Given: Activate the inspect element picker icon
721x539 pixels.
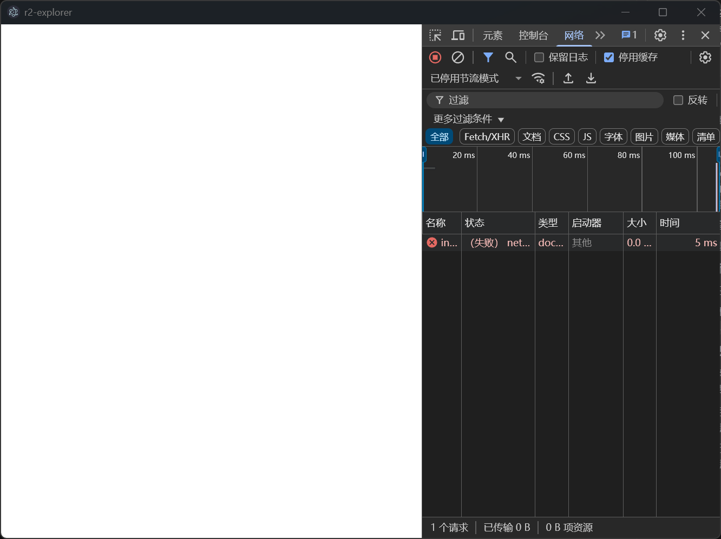Looking at the screenshot, I should tap(435, 35).
